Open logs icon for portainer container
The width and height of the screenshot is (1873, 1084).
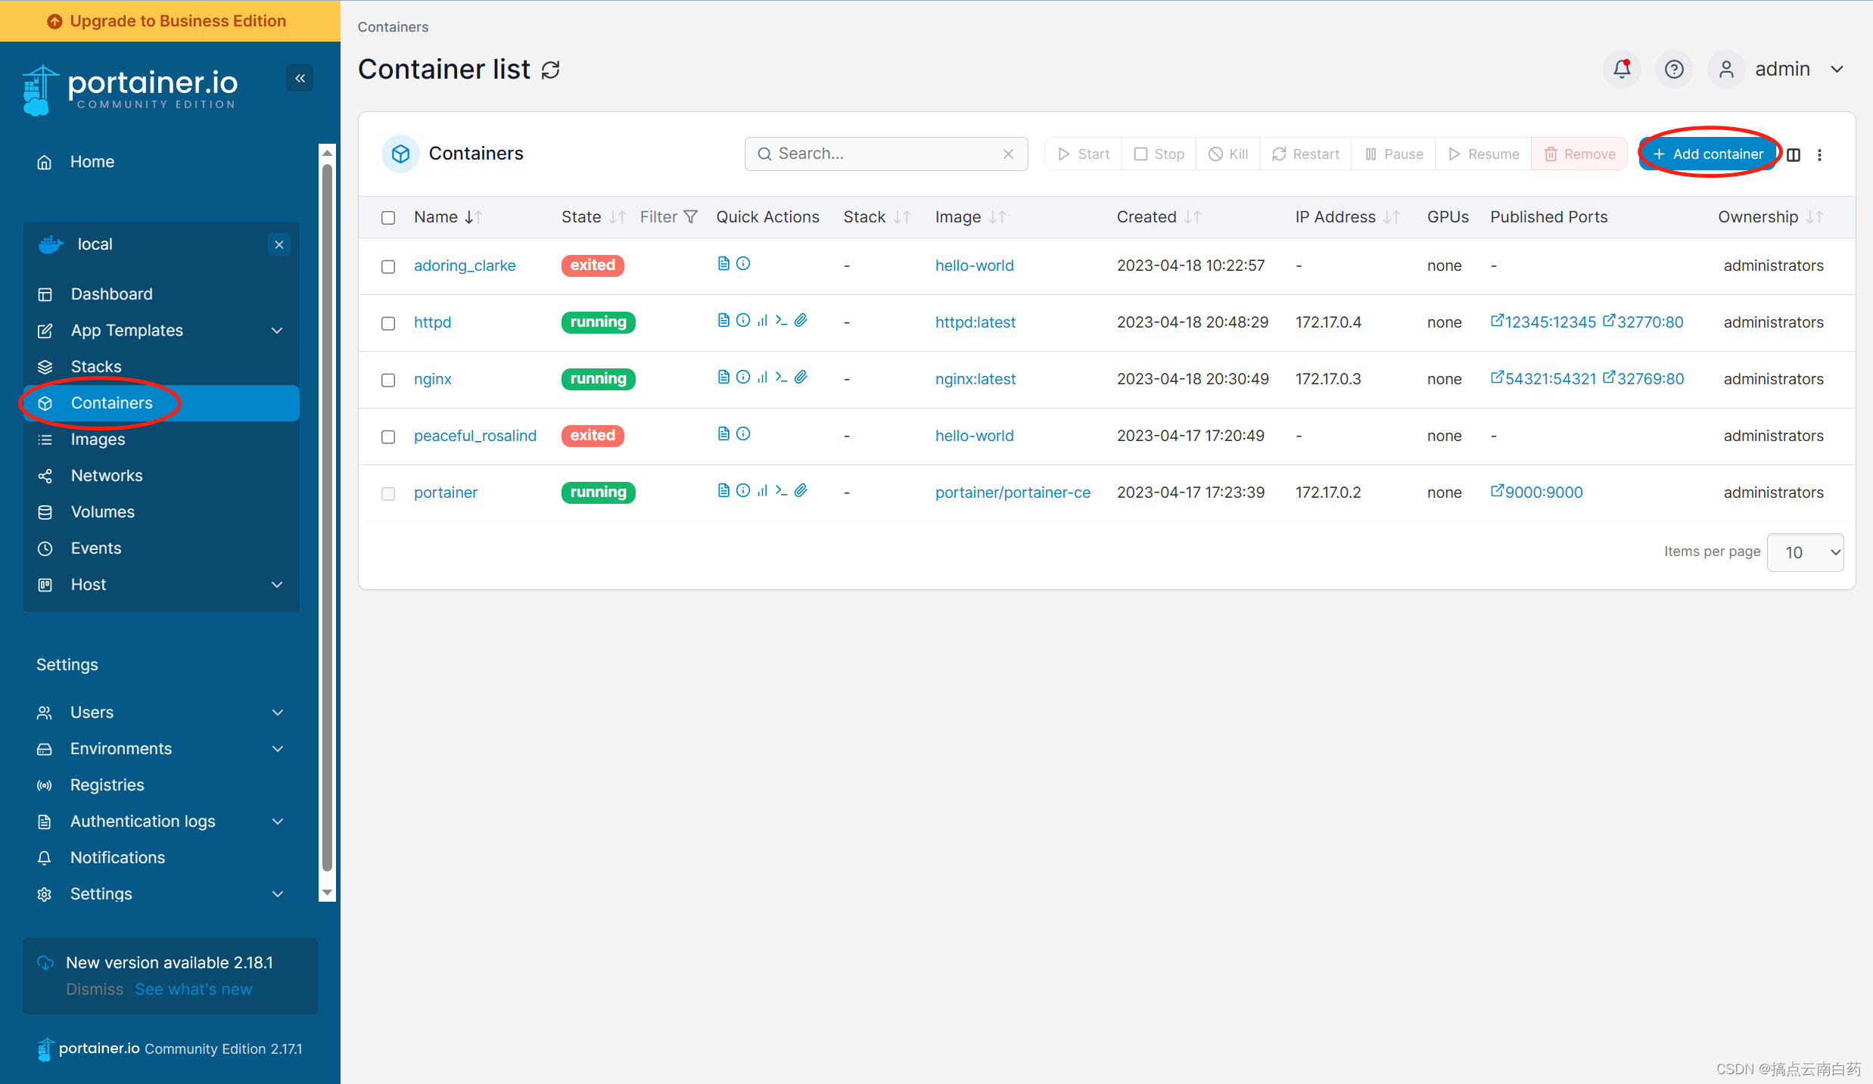coord(723,491)
